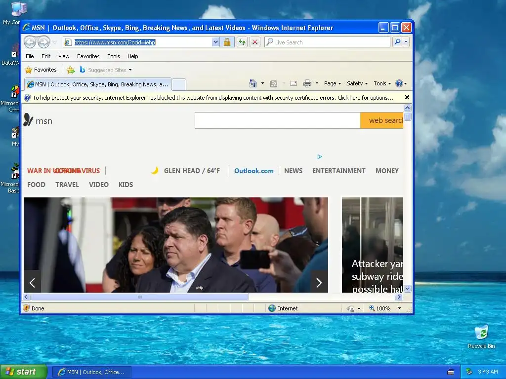Viewport: 506px width, 379px height.
Task: Click the MSN web search text field
Action: pyautogui.click(x=278, y=120)
